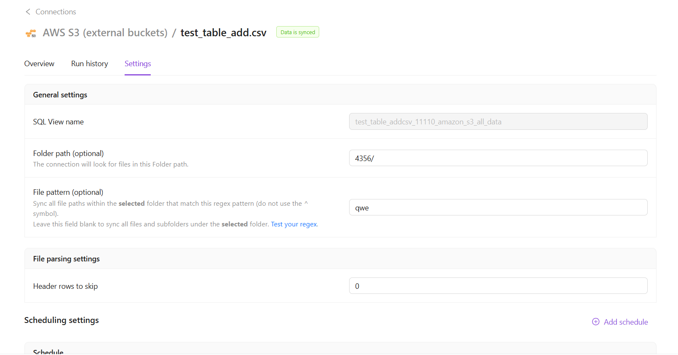Click the 'Data is synced' status badge

tap(297, 32)
